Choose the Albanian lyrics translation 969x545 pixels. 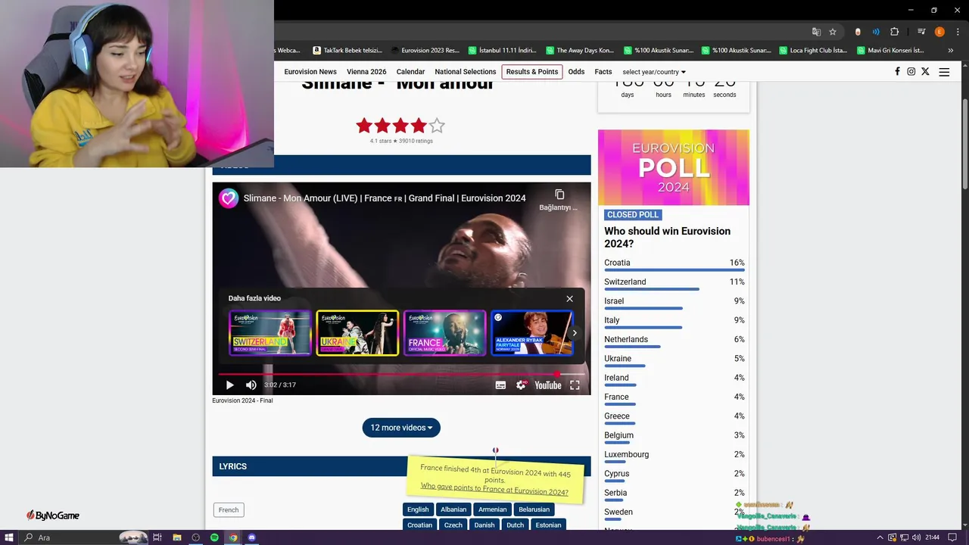pos(453,509)
